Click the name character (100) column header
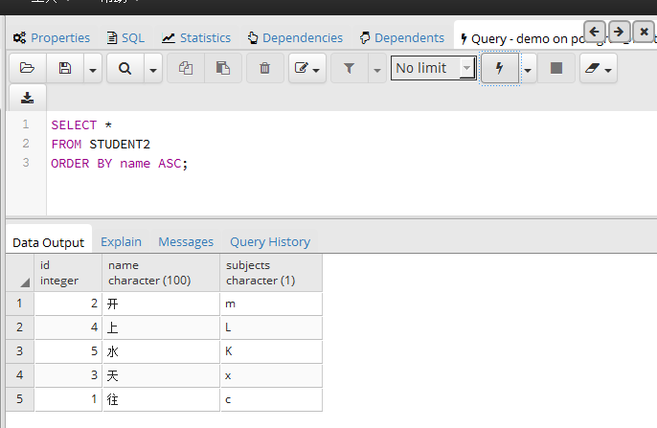 161,273
